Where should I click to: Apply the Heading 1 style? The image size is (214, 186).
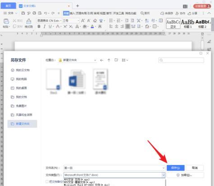pyautogui.click(x=188, y=23)
